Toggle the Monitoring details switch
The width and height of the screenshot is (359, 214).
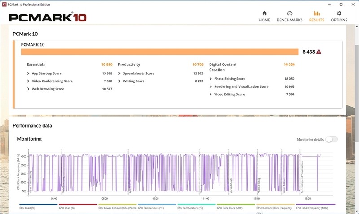(x=332, y=139)
